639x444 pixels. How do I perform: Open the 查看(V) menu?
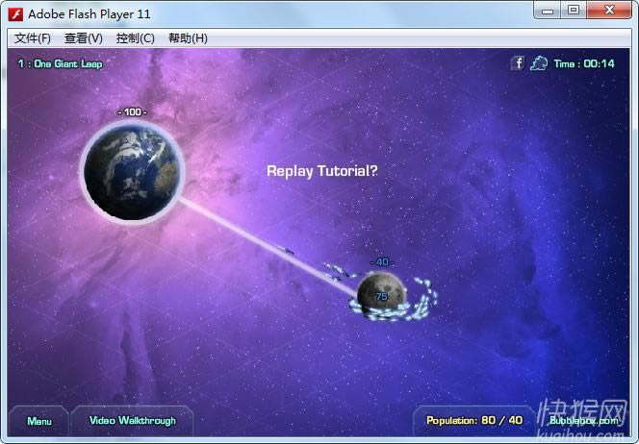click(x=84, y=38)
